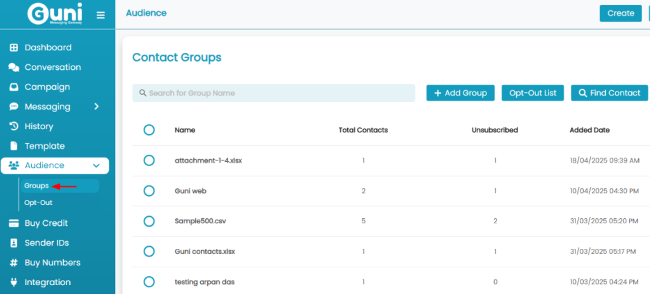Click the magnifier icon on Find Contact
Viewport: 651px width, 294px height.
click(x=582, y=93)
